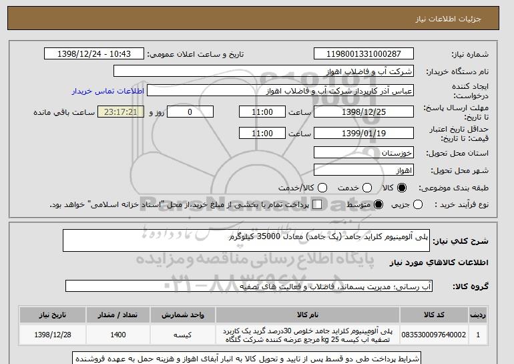Viewport: 514px width, 364px height.
Task: Click the ردیف column header
Action: click(478, 315)
